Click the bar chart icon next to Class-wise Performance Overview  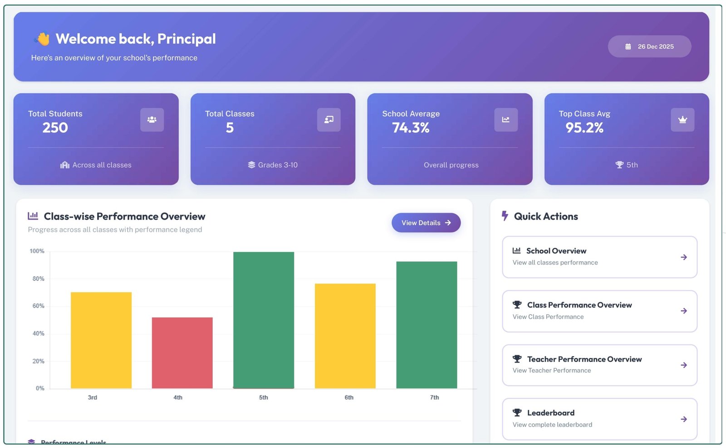(x=33, y=216)
